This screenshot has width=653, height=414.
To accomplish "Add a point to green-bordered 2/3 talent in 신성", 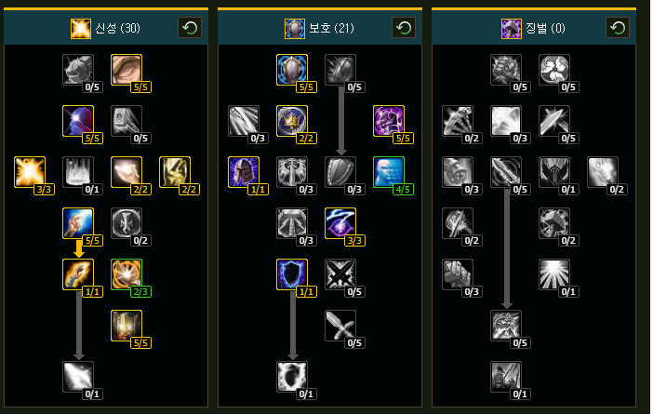I will [127, 274].
